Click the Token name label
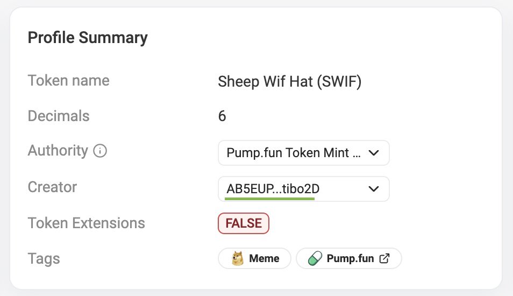Screen dimensions: 513x296 (68, 81)
